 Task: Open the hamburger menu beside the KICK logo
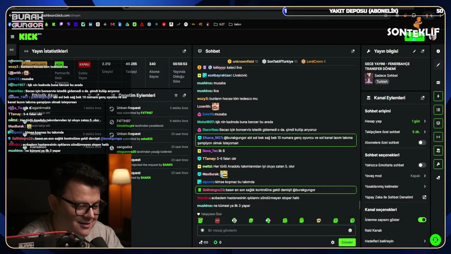[x=12, y=37]
